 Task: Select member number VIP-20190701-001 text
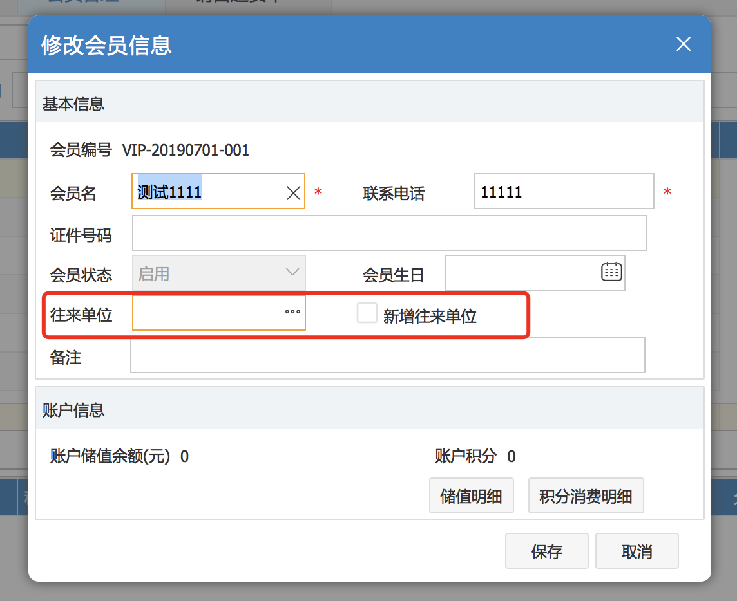click(x=186, y=151)
